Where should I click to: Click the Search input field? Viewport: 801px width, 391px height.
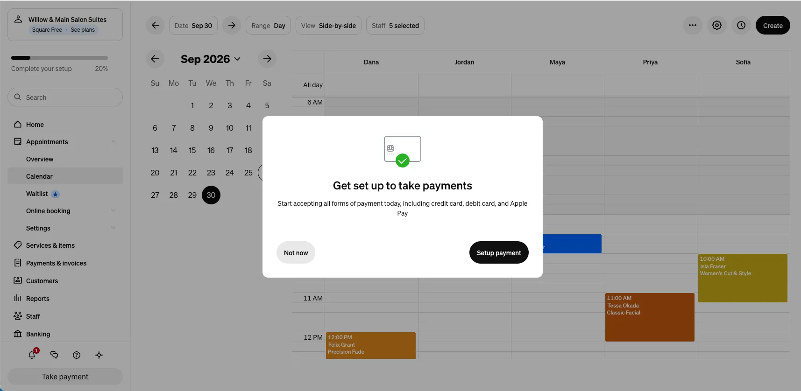coord(65,97)
